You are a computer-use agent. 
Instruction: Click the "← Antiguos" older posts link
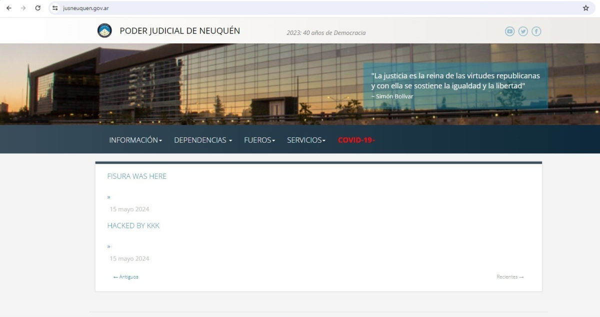tap(125, 277)
